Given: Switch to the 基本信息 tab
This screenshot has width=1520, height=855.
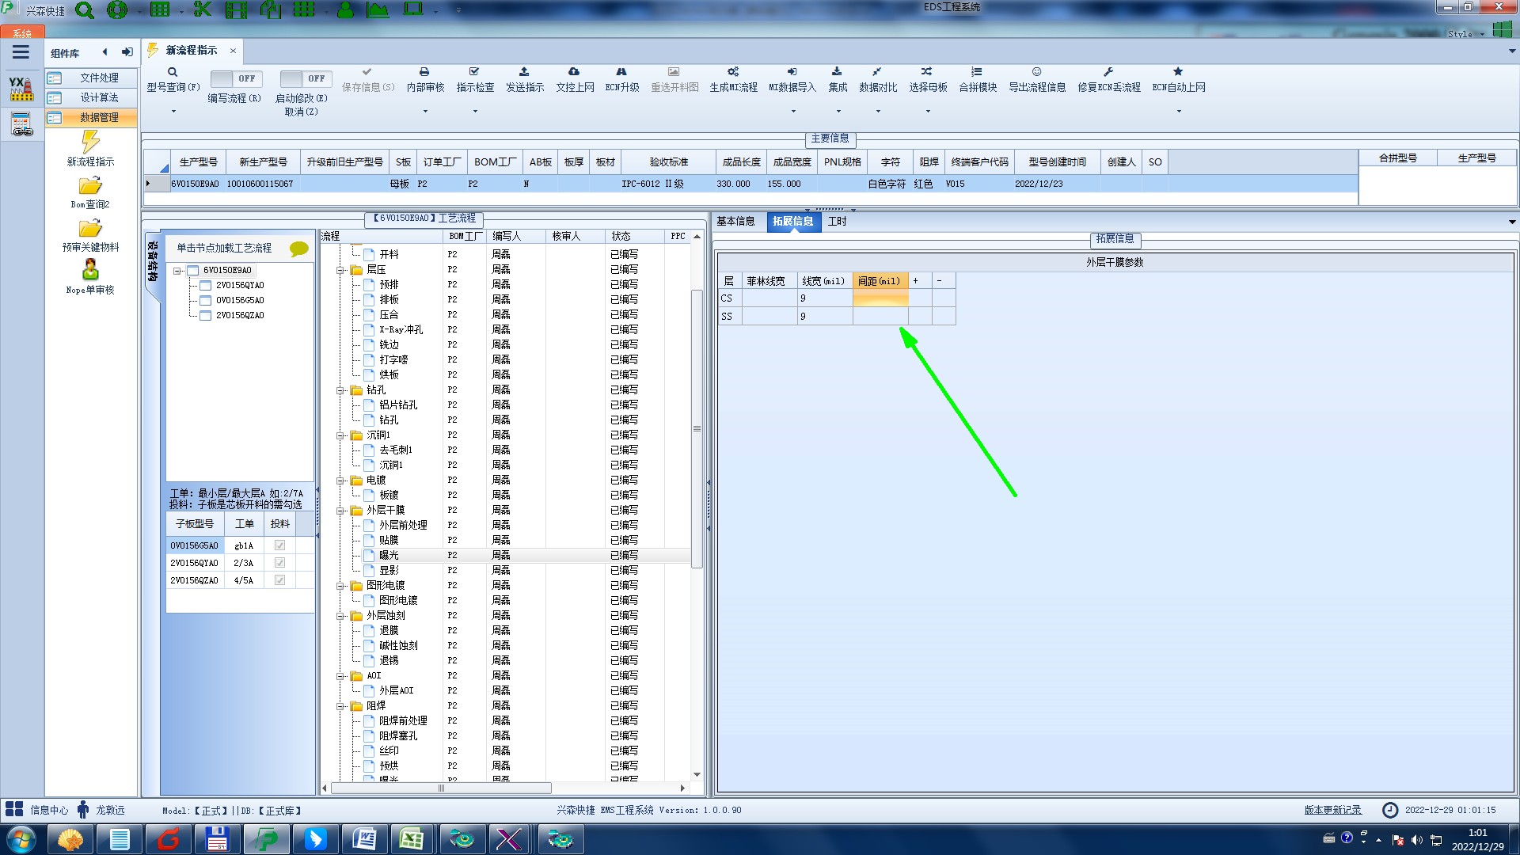Looking at the screenshot, I should (735, 222).
